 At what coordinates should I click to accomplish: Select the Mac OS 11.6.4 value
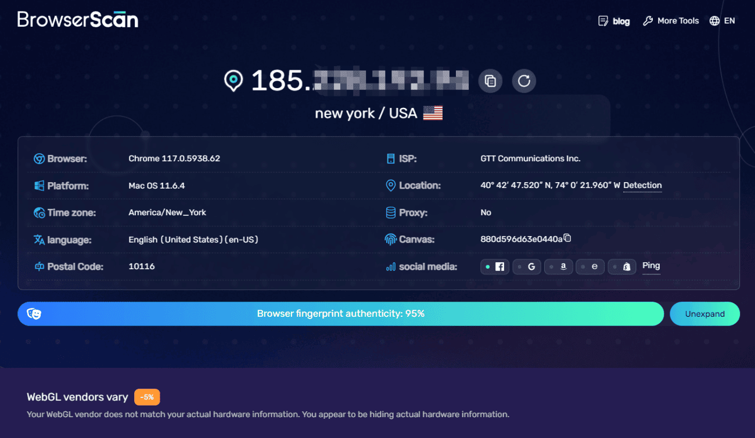coord(157,186)
